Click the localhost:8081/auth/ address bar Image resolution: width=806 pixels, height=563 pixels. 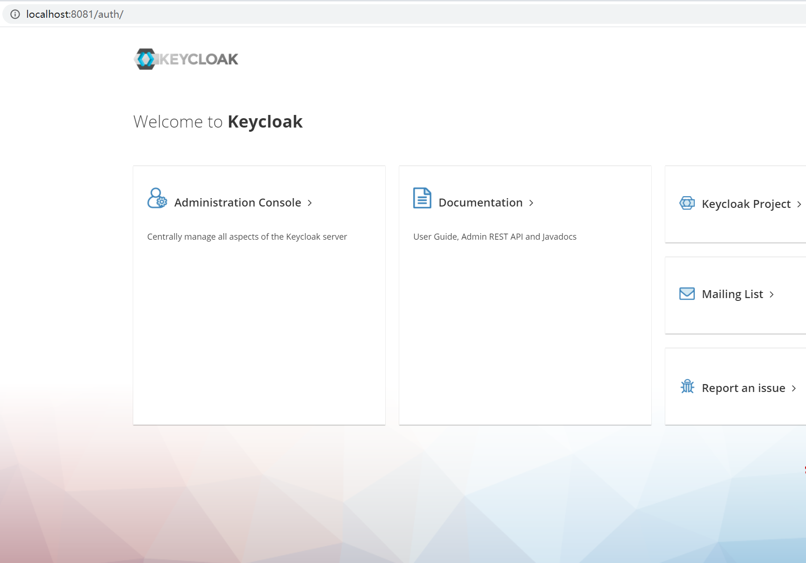coord(404,14)
